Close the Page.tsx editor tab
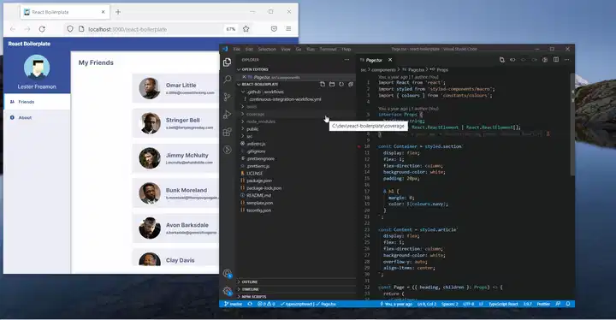Screen dimensions: 616x320 click(x=390, y=60)
